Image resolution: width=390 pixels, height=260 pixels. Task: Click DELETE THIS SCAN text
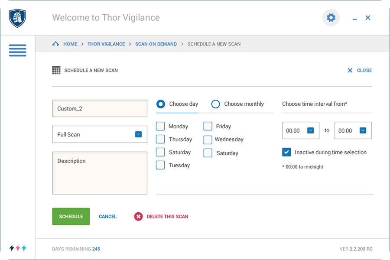[167, 217]
